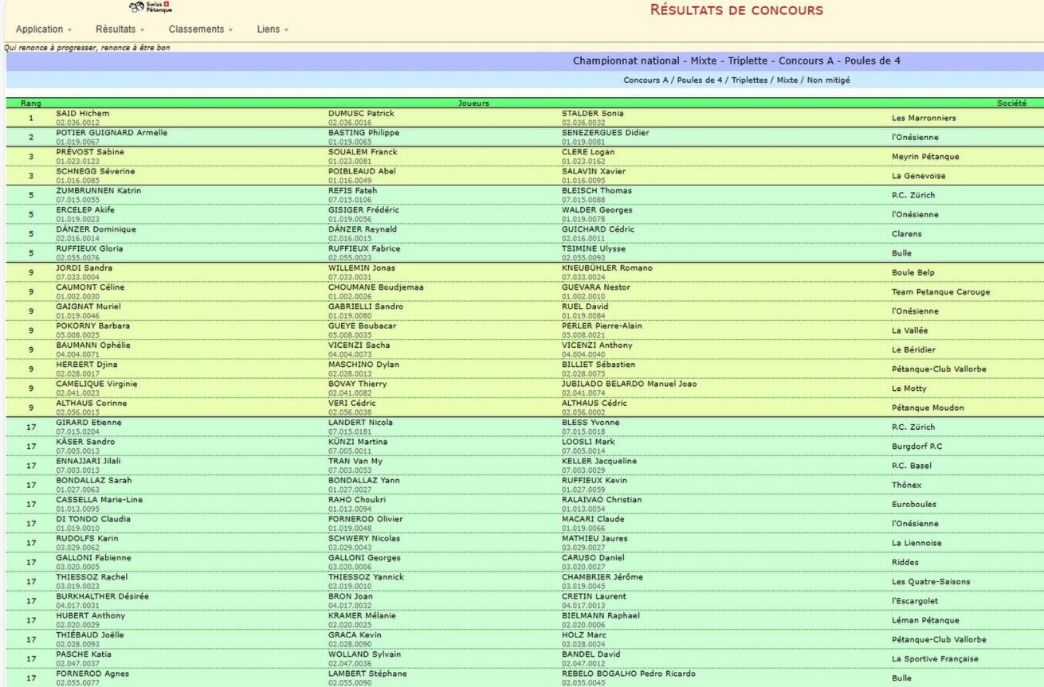Select player JORDI Sandra
This screenshot has height=687, width=1044.
(x=84, y=268)
